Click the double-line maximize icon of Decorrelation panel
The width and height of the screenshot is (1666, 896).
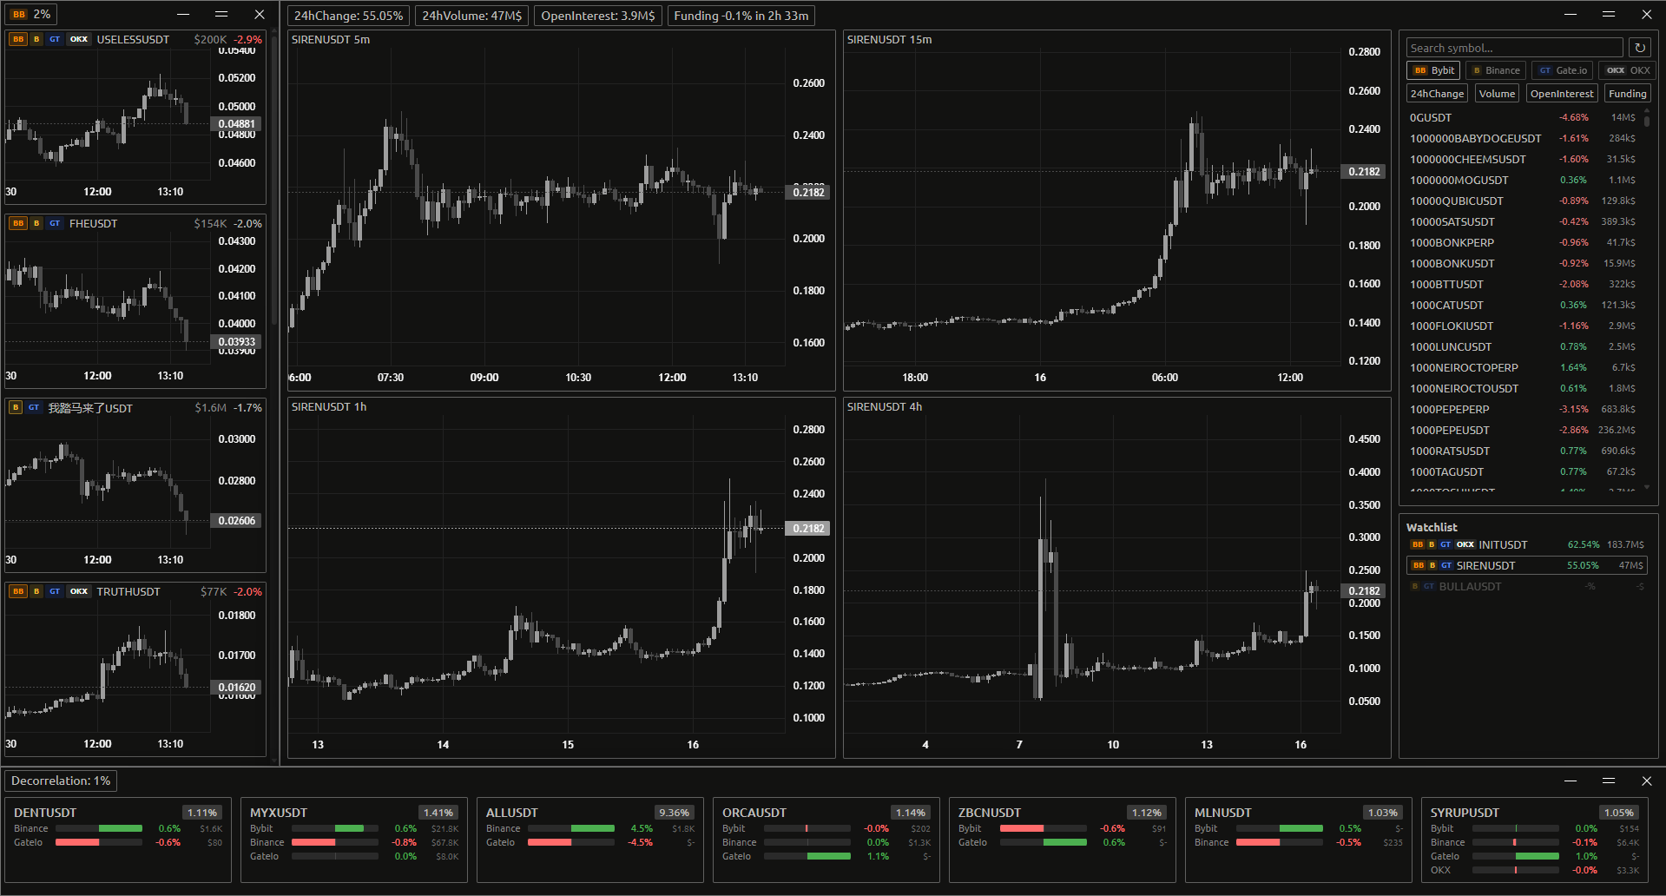1608,781
